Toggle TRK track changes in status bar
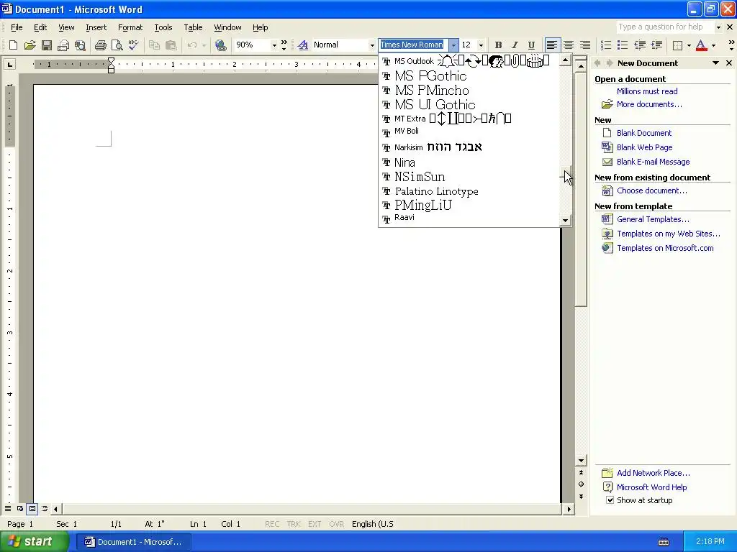This screenshot has height=552, width=737. (294, 524)
